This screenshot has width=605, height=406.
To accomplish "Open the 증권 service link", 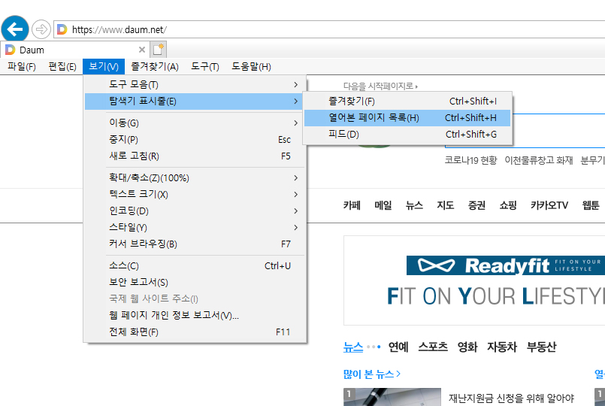I will tap(476, 205).
